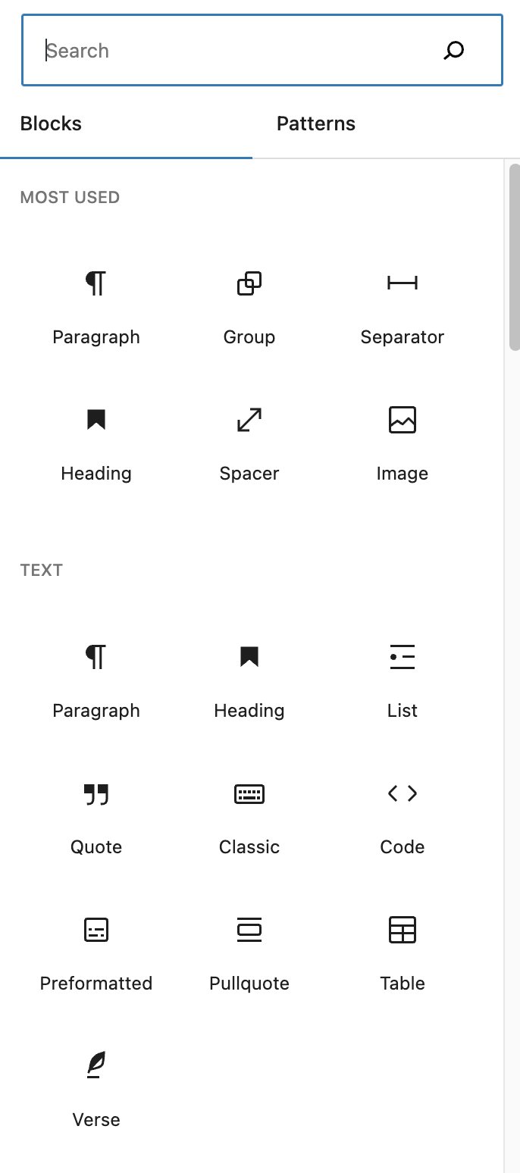
Task: Select the Blocks tab
Action: pos(52,124)
